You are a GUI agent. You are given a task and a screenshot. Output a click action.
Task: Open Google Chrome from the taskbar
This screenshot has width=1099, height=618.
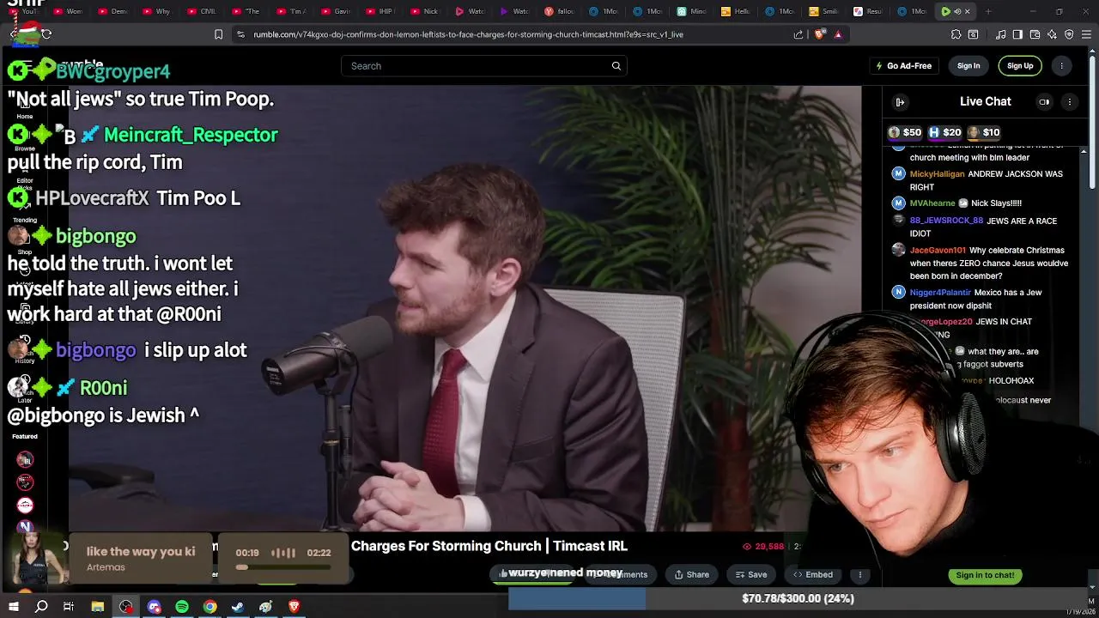[x=209, y=607]
